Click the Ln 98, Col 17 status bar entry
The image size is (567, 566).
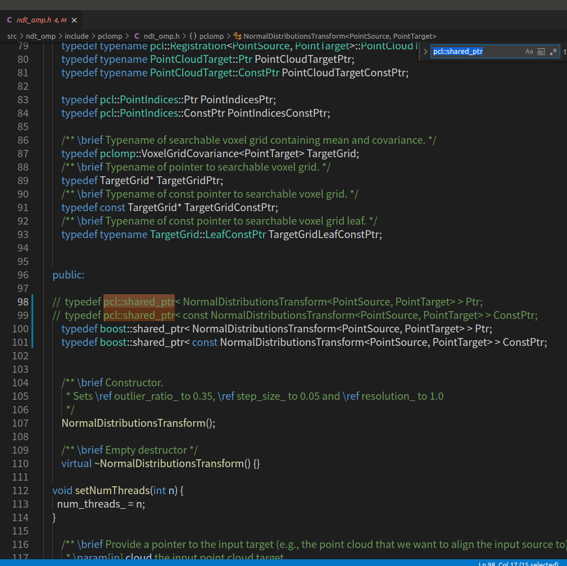(518, 563)
